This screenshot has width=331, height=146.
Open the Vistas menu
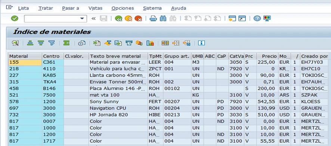point(95,8)
